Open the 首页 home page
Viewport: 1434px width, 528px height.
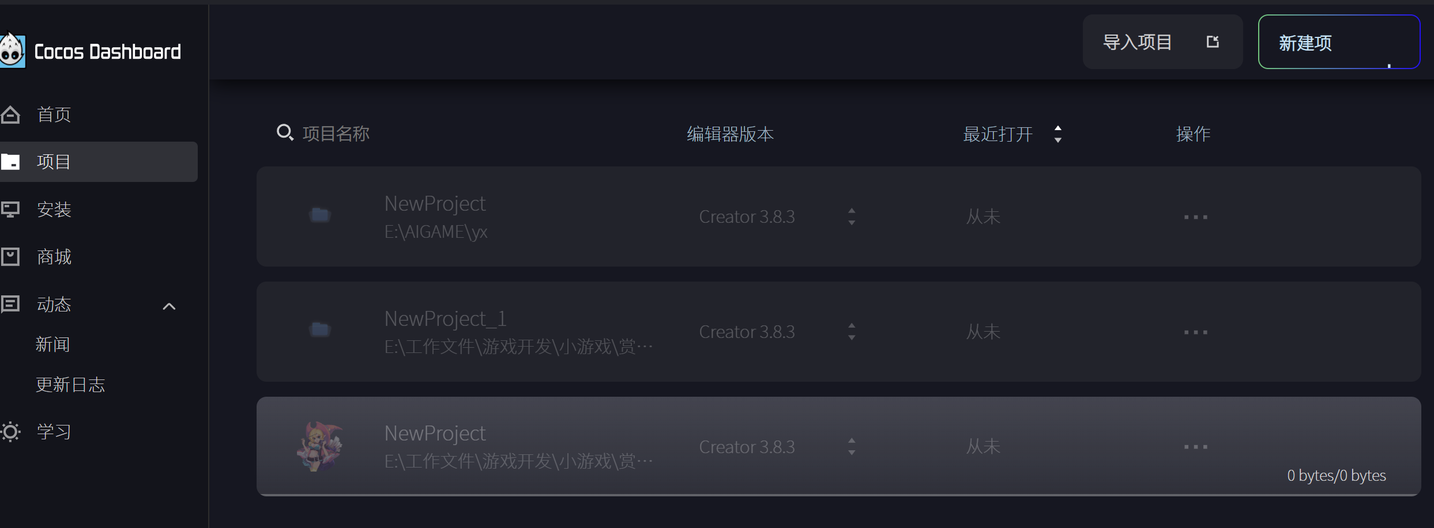(53, 115)
